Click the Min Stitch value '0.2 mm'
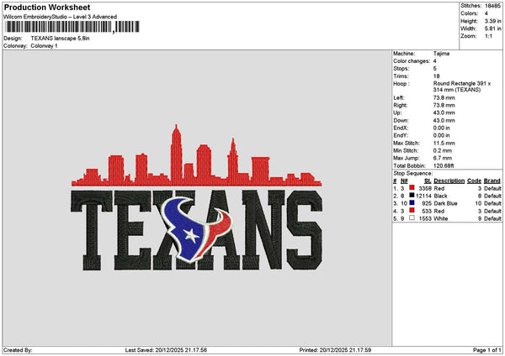 click(x=443, y=150)
